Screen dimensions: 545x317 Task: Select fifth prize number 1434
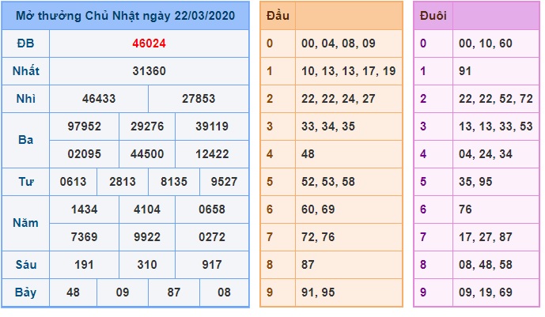coord(84,209)
